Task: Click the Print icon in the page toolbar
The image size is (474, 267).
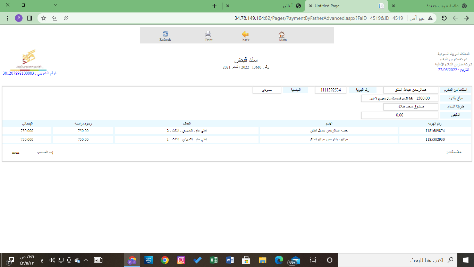Action: [208, 34]
